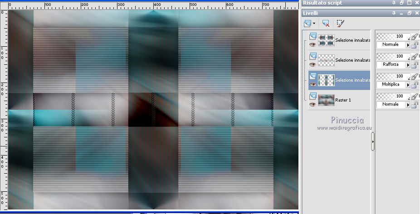The image size is (420, 214).
Task: Click the New Raster Layer icon in Livelli toolbar
Action: (x=308, y=23)
